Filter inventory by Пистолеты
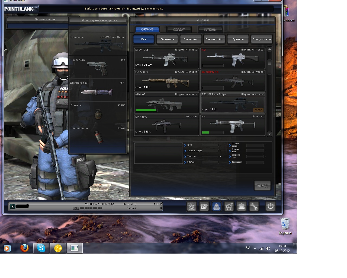 pos(191,39)
